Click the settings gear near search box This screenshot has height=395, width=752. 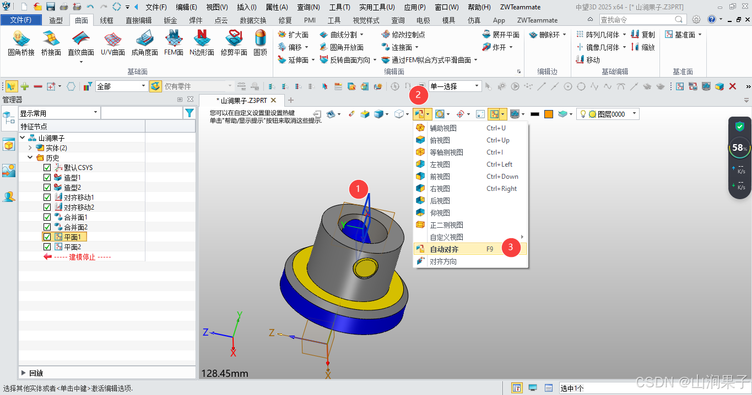[696, 19]
